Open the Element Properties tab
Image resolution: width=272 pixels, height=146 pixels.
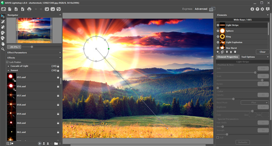228,57
